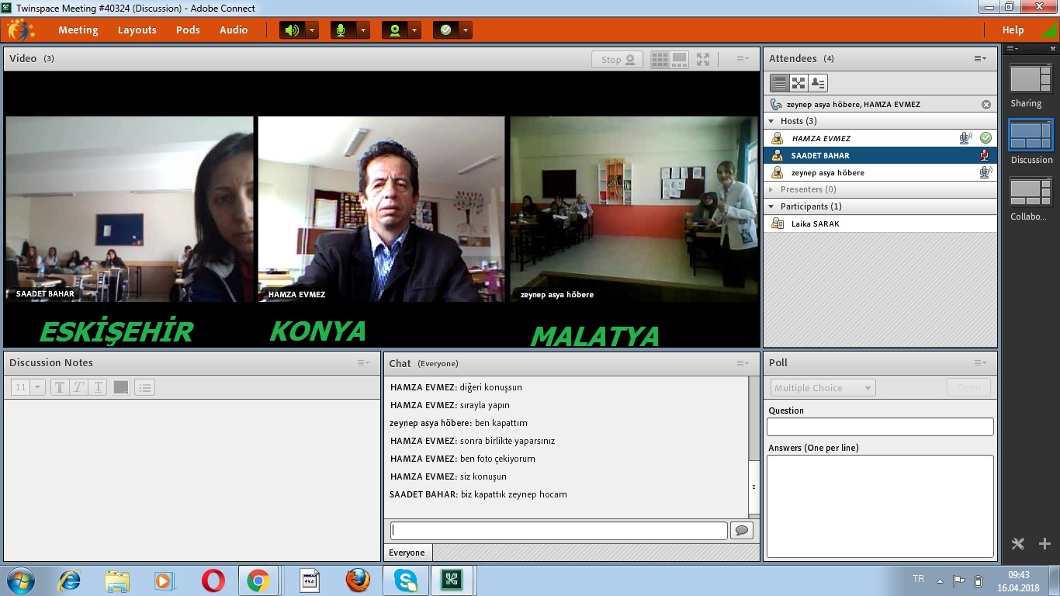Toggle the microphone button in top toolbar
Viewport: 1060px width, 596px height.
point(340,30)
